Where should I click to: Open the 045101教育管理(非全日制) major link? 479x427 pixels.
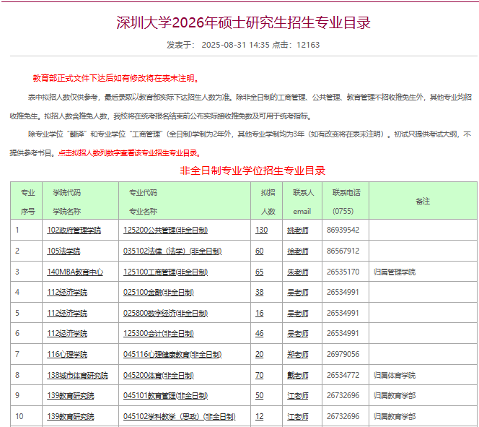(166, 395)
